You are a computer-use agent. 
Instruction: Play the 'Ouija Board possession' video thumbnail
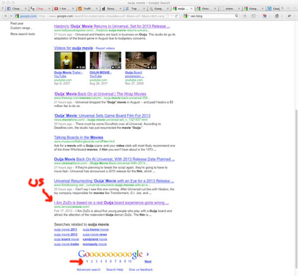click(x=141, y=61)
